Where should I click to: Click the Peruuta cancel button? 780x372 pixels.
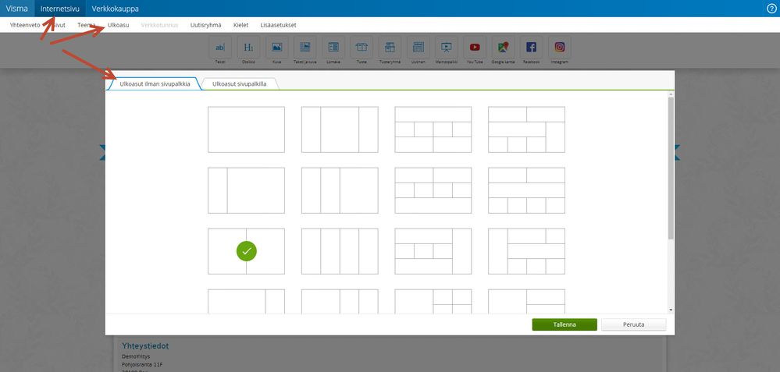click(634, 324)
